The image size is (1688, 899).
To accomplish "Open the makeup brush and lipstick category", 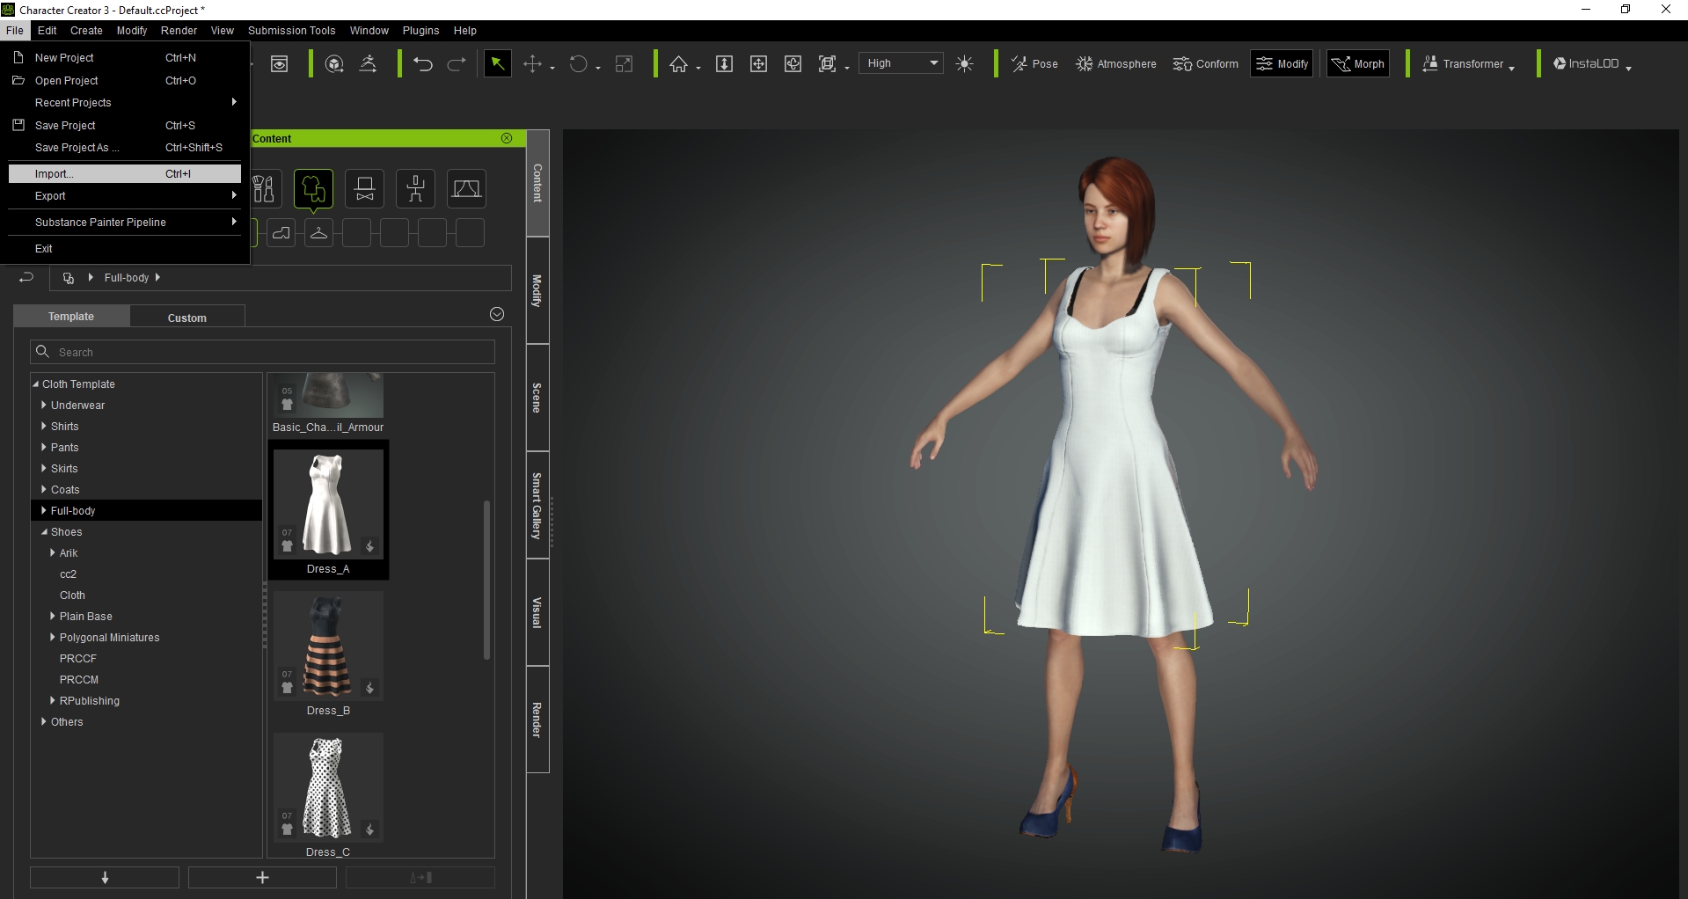I will (264, 188).
